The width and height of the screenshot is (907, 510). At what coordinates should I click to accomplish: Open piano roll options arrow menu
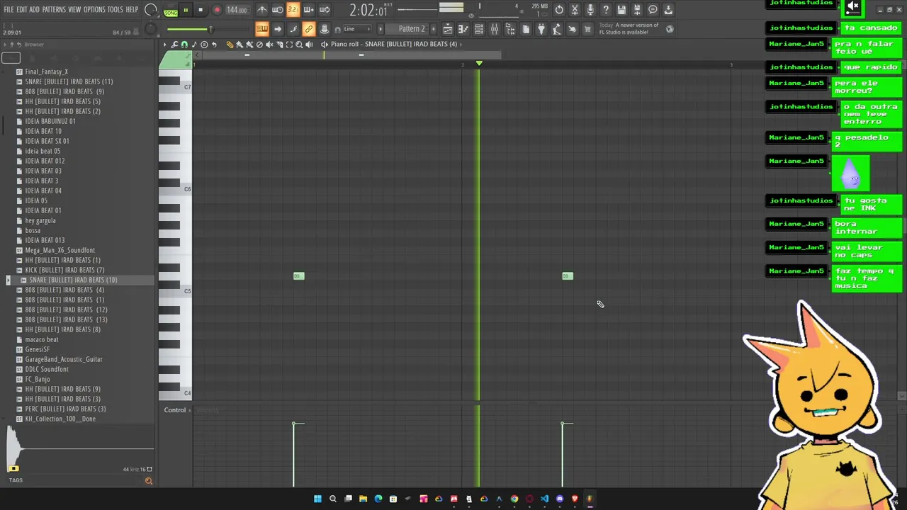[165, 44]
